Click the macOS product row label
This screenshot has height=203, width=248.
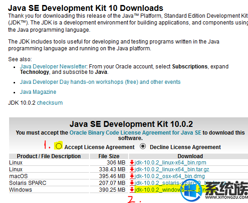(x=18, y=176)
